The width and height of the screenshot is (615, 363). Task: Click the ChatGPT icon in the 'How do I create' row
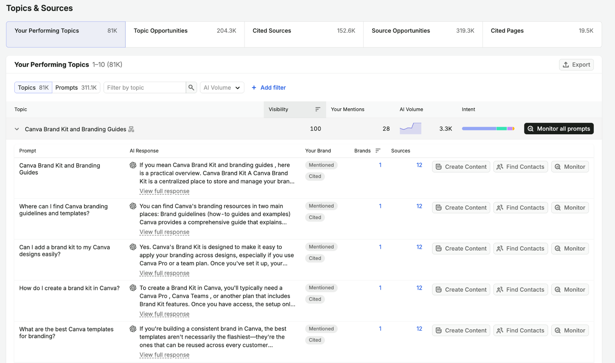pos(133,288)
